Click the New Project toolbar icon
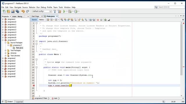This screenshot has height=104, width=186. [8, 11]
